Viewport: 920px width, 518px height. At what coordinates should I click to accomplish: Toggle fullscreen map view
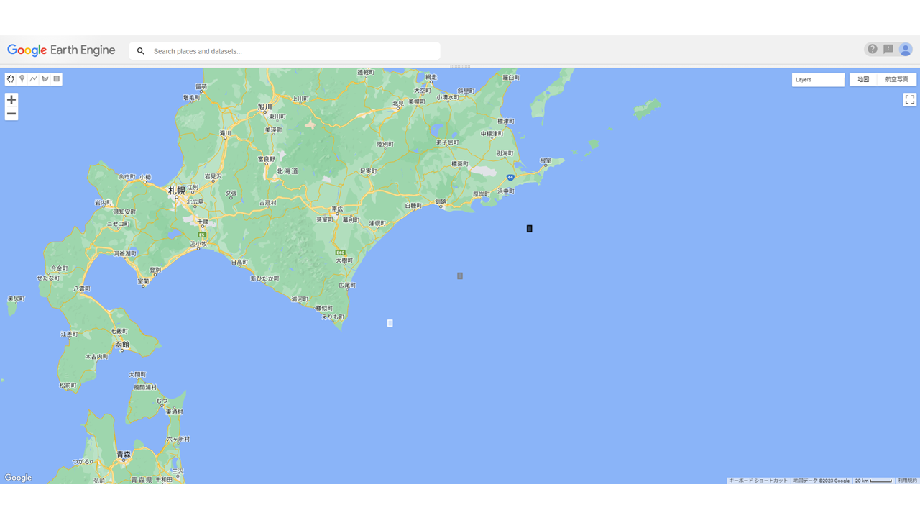[909, 100]
